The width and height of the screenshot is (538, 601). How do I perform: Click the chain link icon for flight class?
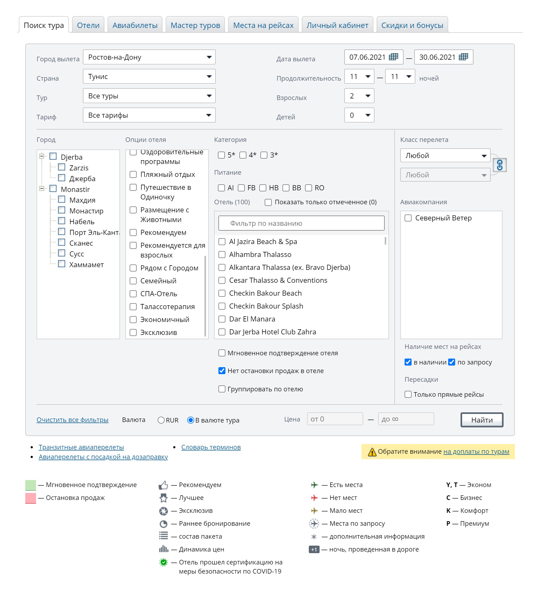(500, 165)
